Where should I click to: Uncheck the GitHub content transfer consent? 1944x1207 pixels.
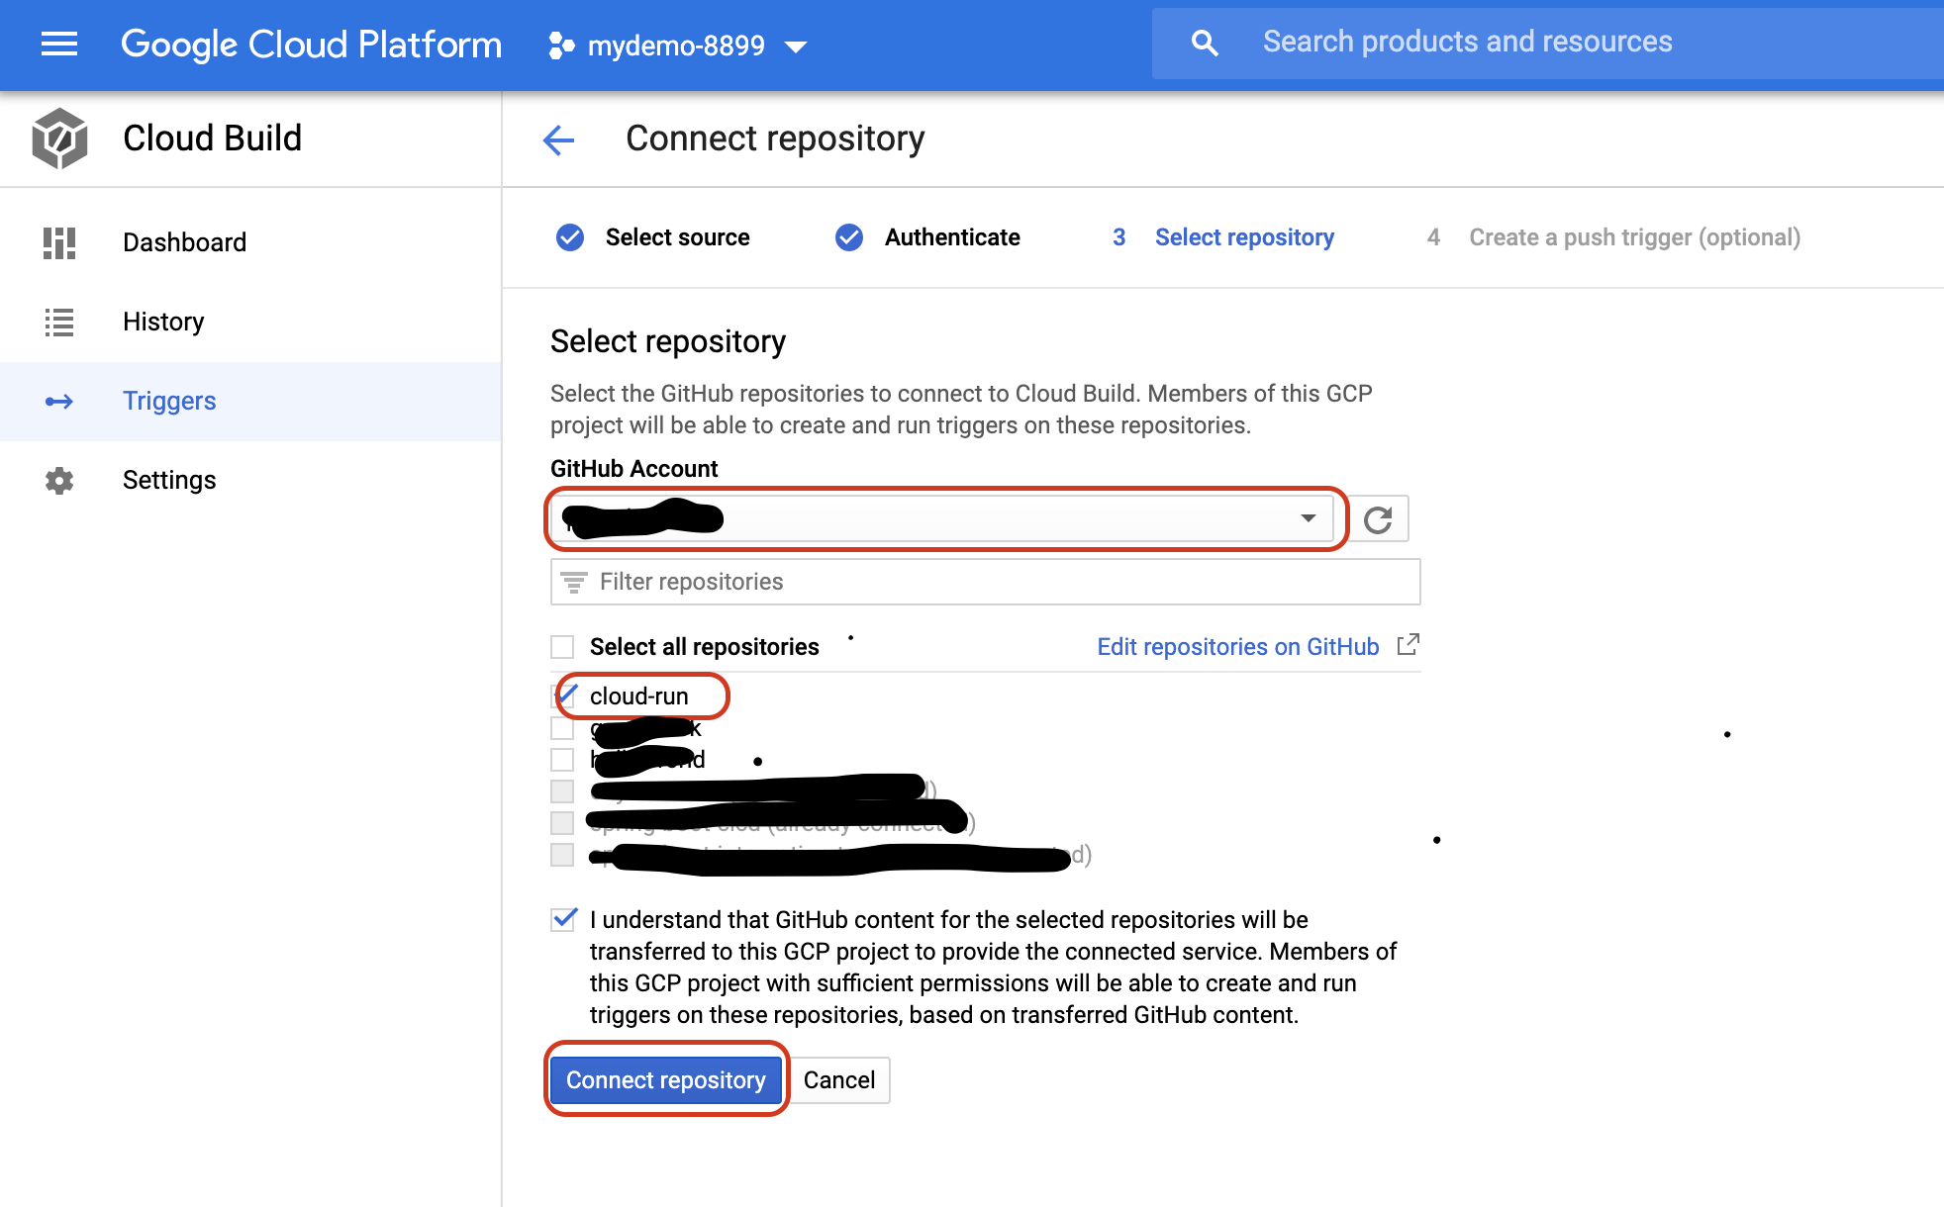coord(562,919)
